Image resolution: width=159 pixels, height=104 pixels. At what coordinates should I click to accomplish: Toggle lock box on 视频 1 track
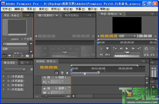[53, 77]
